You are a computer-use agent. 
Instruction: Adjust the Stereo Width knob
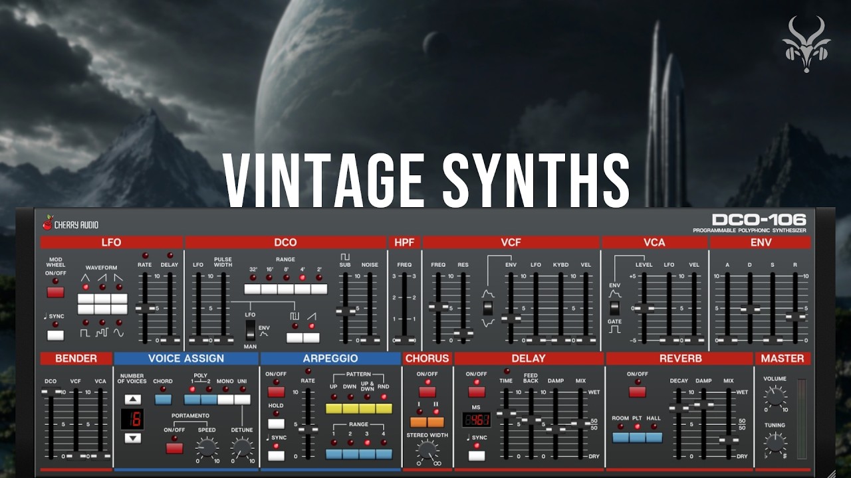click(x=427, y=451)
